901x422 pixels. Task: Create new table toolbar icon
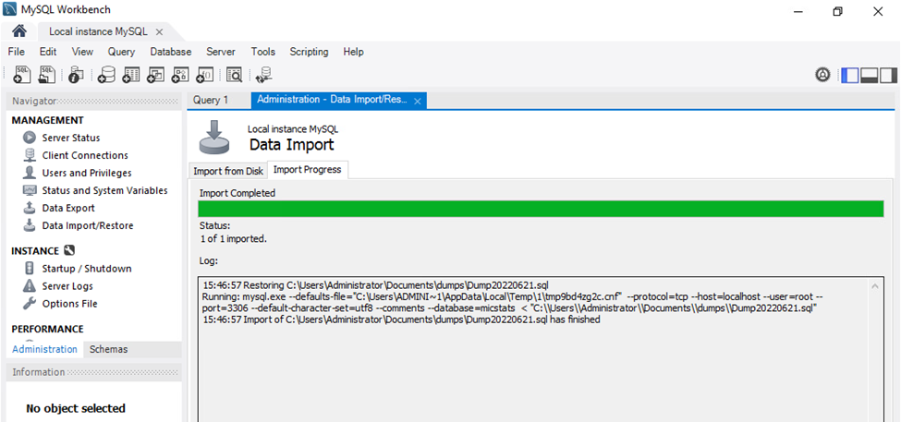131,75
